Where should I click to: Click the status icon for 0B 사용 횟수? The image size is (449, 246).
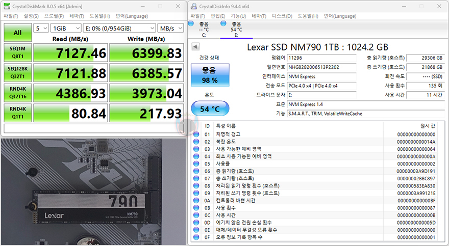point(196,208)
